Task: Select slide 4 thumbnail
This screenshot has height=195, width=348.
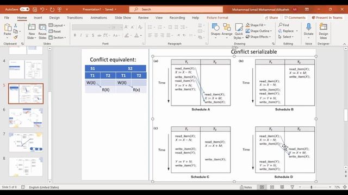Action: point(26,69)
